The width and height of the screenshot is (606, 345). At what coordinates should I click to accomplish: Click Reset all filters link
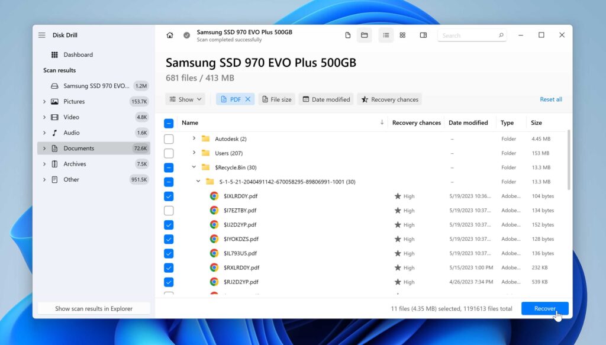point(551,99)
